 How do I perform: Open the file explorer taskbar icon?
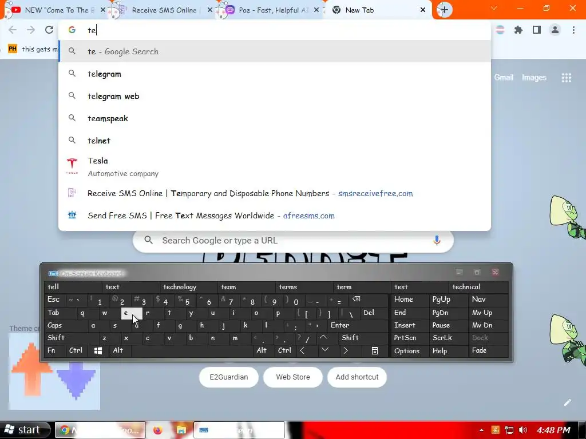(x=181, y=430)
